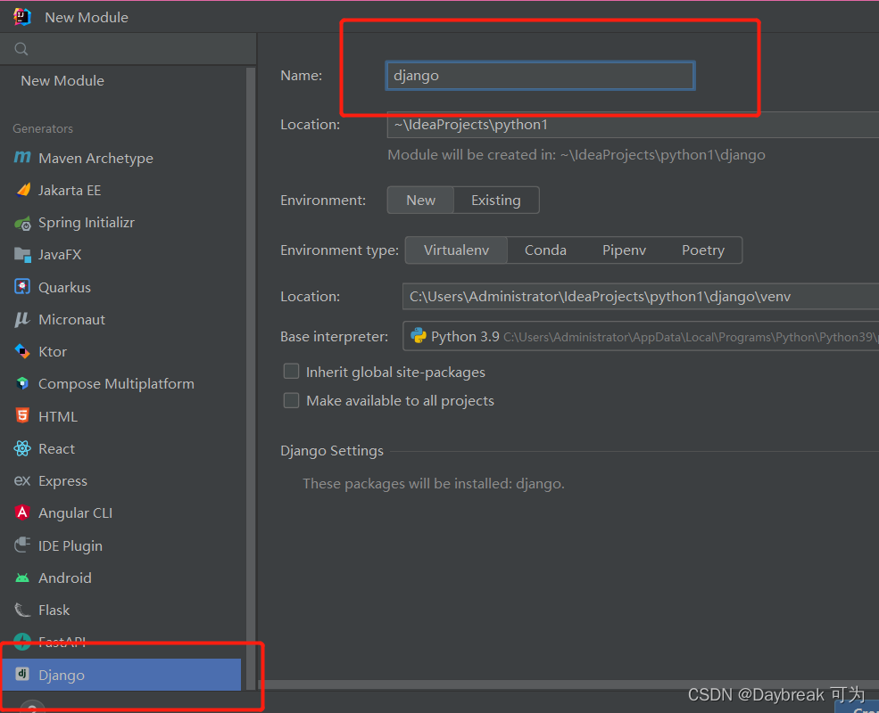Click the Flask horn icon
The height and width of the screenshot is (713, 879).
(21, 610)
